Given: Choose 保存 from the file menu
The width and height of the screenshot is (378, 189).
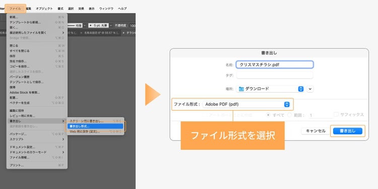Looking at the screenshot, I should point(37,56).
